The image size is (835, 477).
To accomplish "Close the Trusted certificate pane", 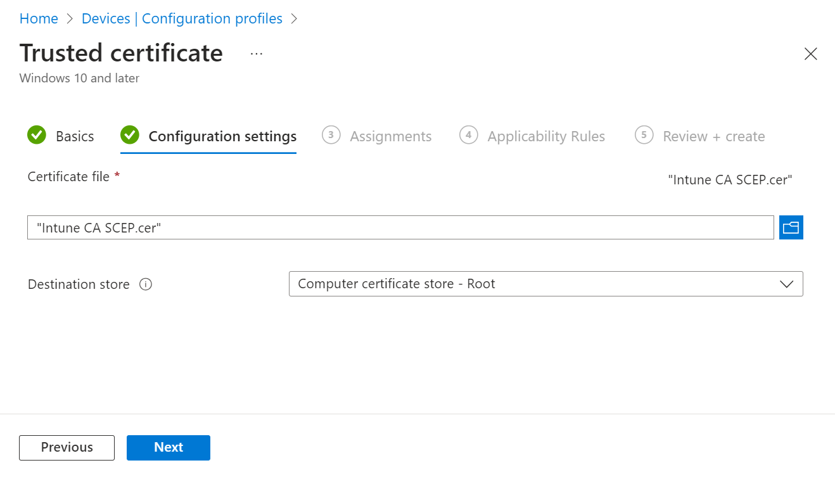I will click(810, 54).
